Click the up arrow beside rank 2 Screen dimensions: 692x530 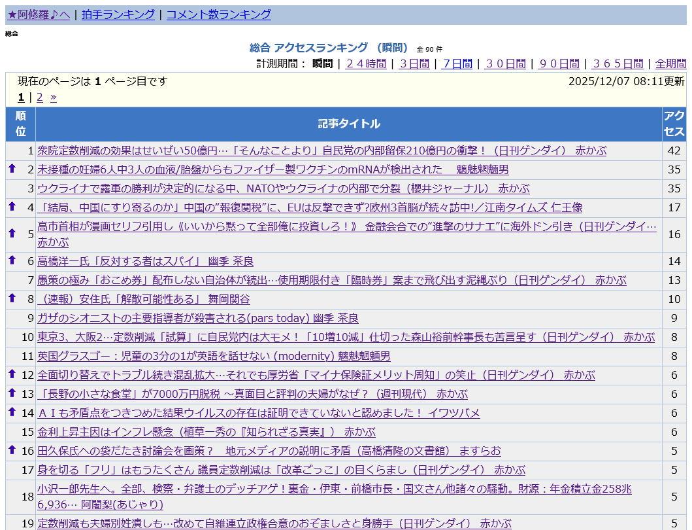click(x=12, y=169)
